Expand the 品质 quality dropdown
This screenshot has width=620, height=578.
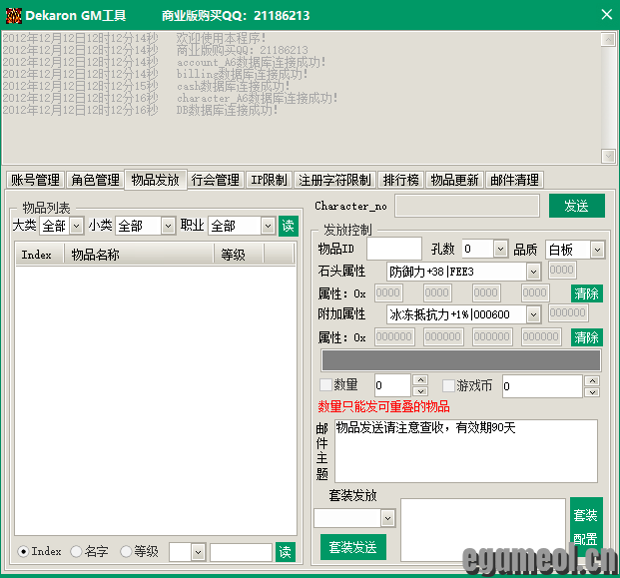[597, 250]
